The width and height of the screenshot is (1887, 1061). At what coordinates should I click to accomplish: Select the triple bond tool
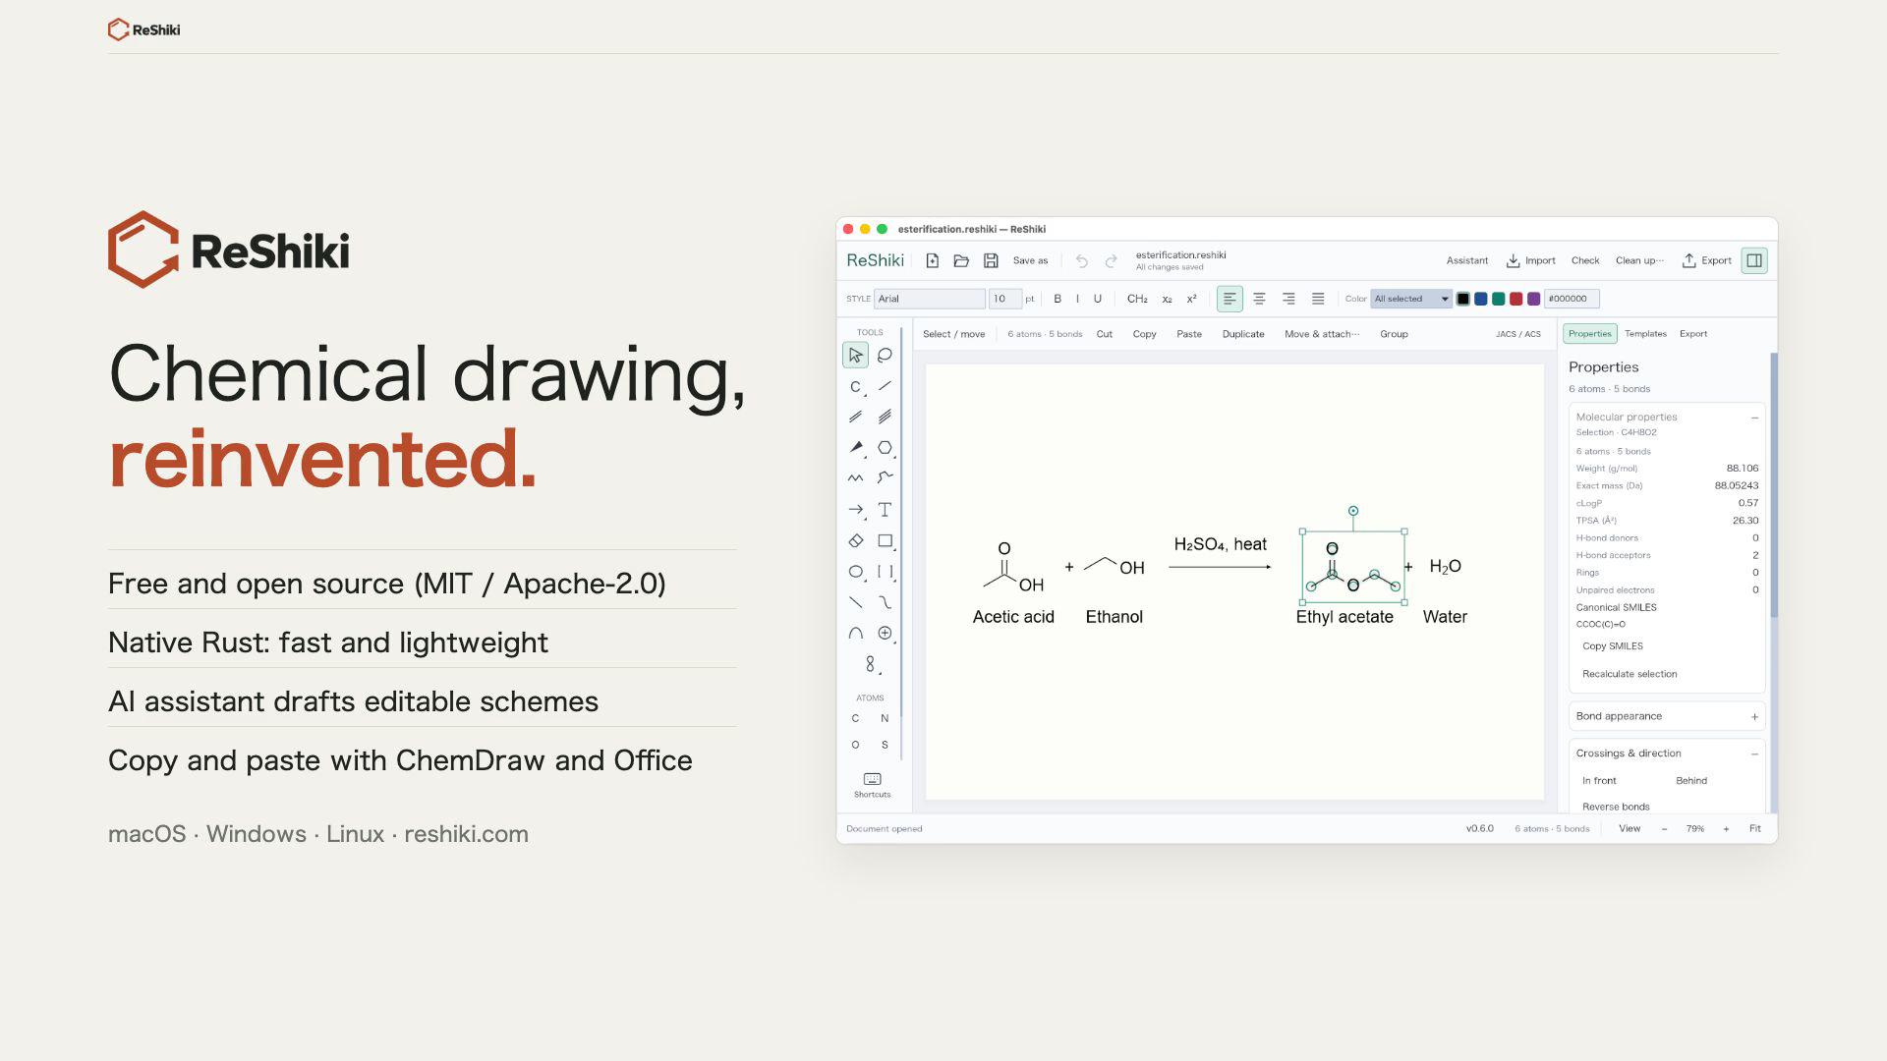click(885, 418)
